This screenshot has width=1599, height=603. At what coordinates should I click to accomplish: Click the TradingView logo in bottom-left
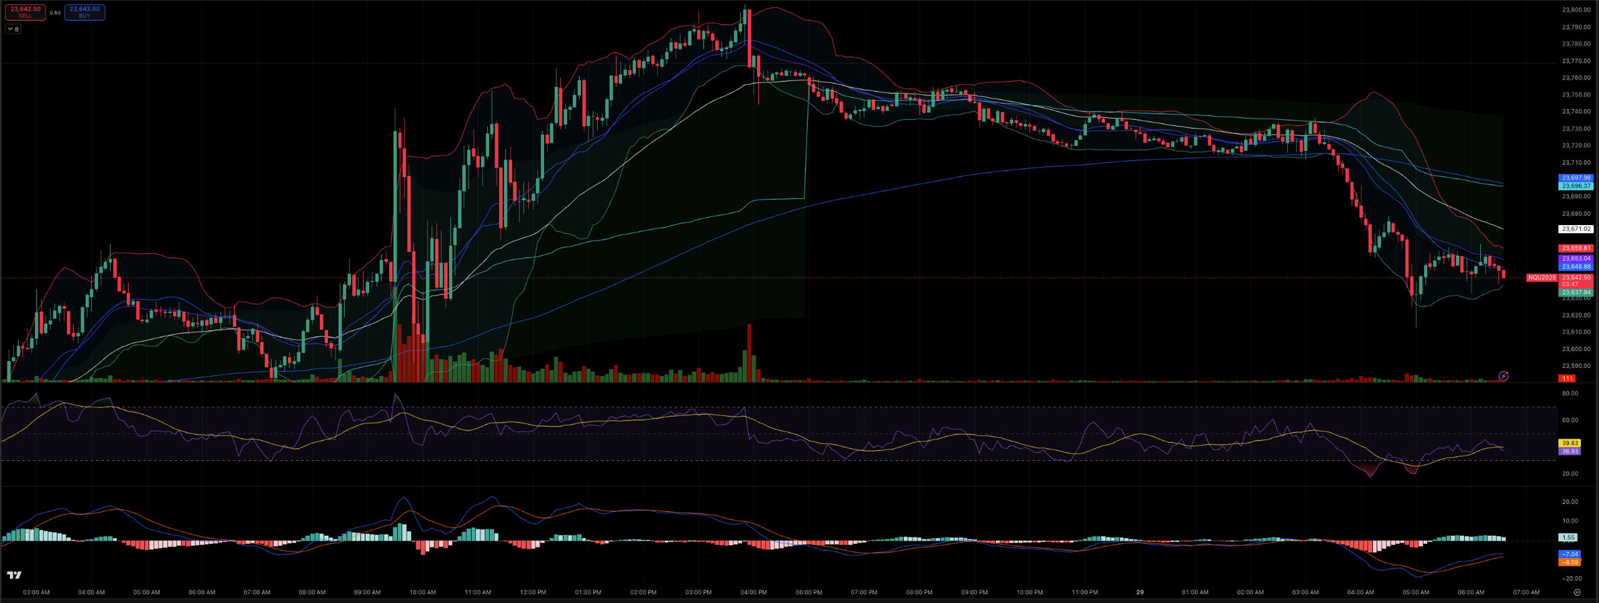[x=14, y=575]
